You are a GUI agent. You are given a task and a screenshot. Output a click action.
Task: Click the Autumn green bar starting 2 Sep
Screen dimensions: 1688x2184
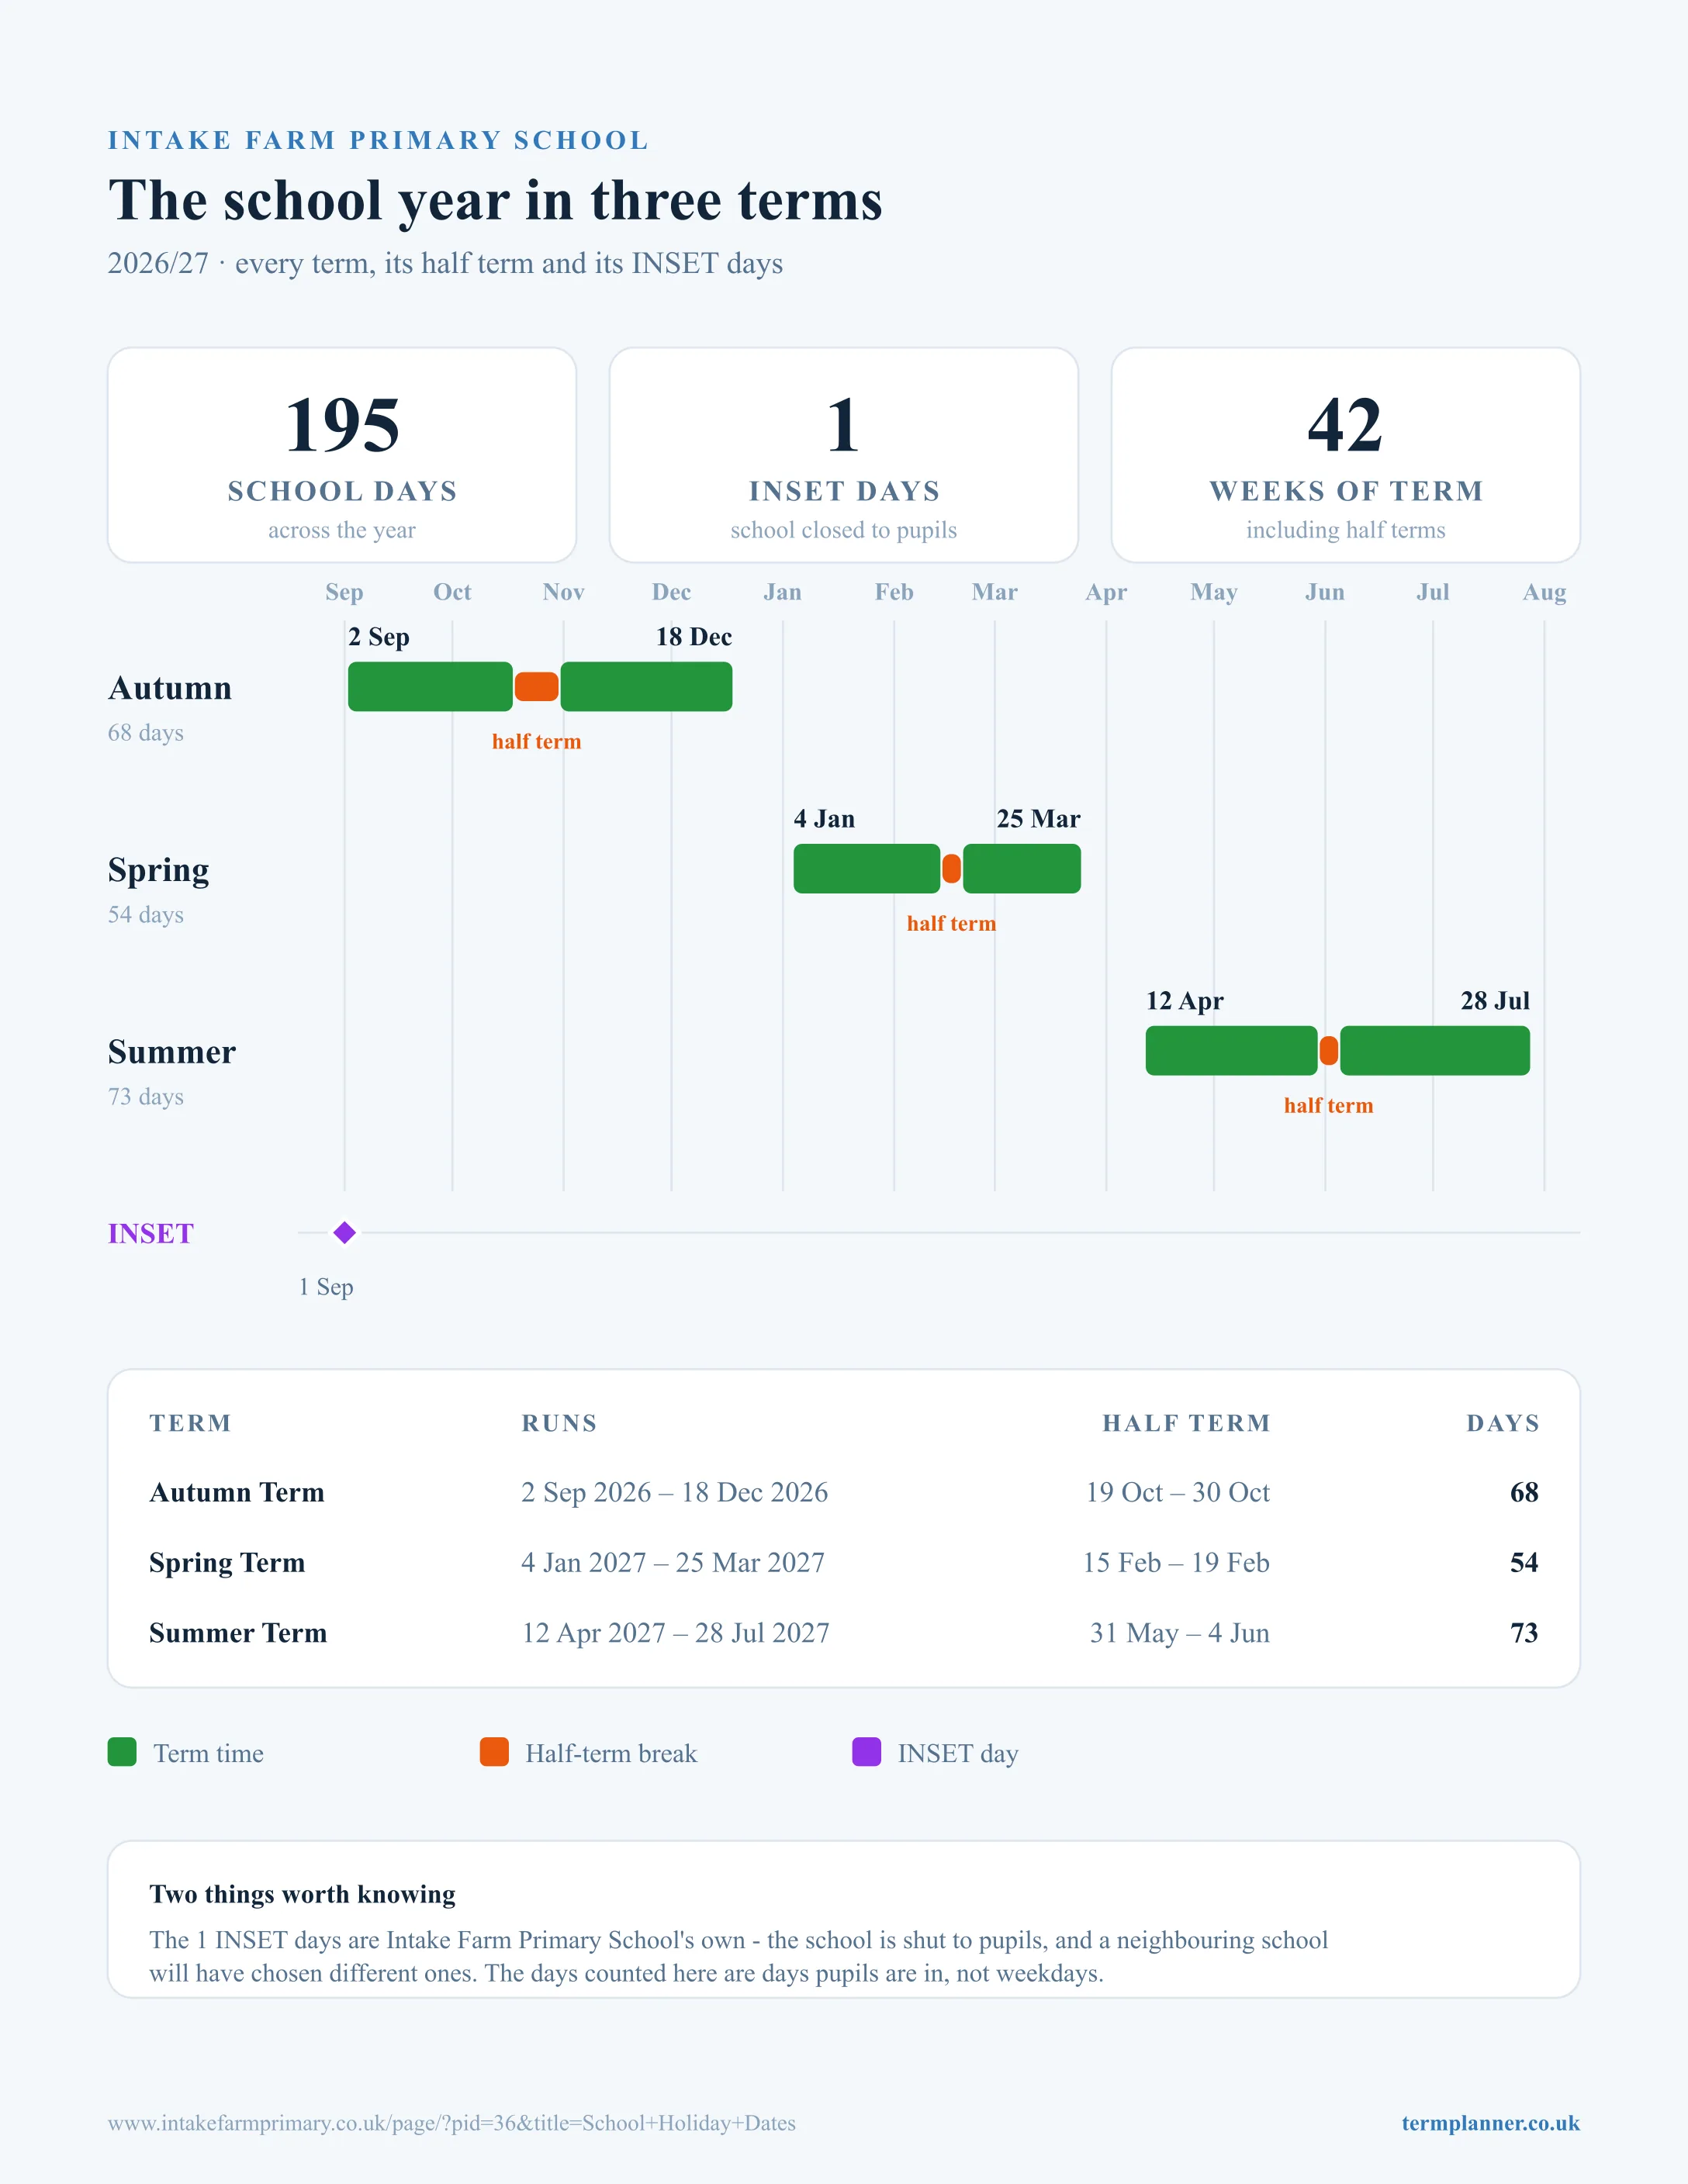tap(430, 687)
